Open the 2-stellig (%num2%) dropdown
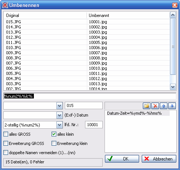 click(x=60, y=125)
